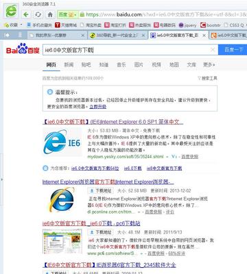Viewport: 247px width, 274px height.
Task: Close the 我的京东-优惠券 tab
Action: pyautogui.click(x=83, y=35)
